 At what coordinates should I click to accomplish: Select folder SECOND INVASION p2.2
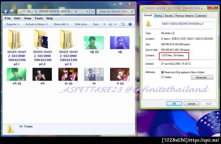[42, 48]
